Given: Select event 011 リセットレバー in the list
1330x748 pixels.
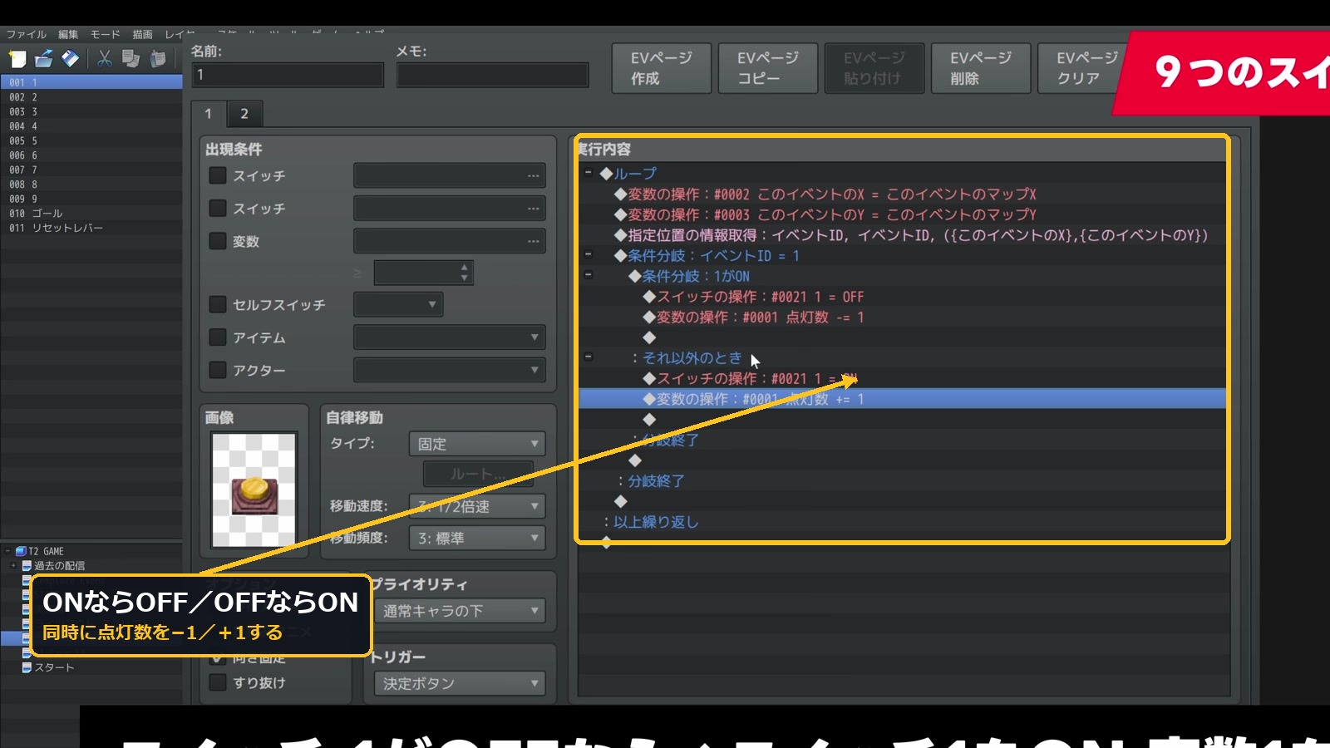Looking at the screenshot, I should (x=91, y=228).
